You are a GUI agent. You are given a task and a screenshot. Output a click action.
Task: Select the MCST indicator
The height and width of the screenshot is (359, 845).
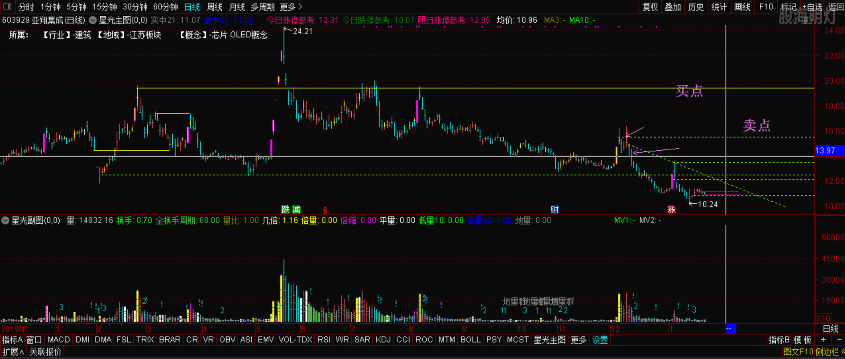[x=518, y=340]
